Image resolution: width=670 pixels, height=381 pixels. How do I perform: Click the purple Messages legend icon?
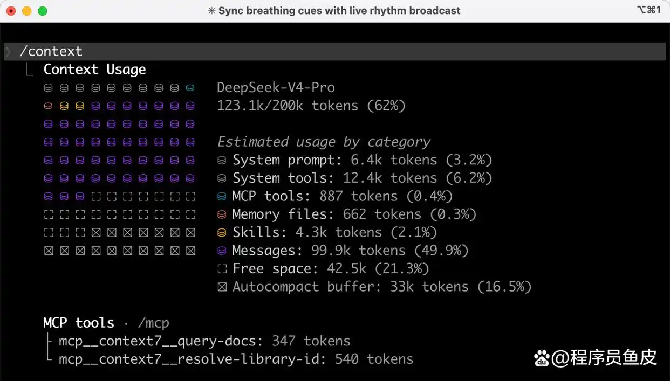(222, 251)
